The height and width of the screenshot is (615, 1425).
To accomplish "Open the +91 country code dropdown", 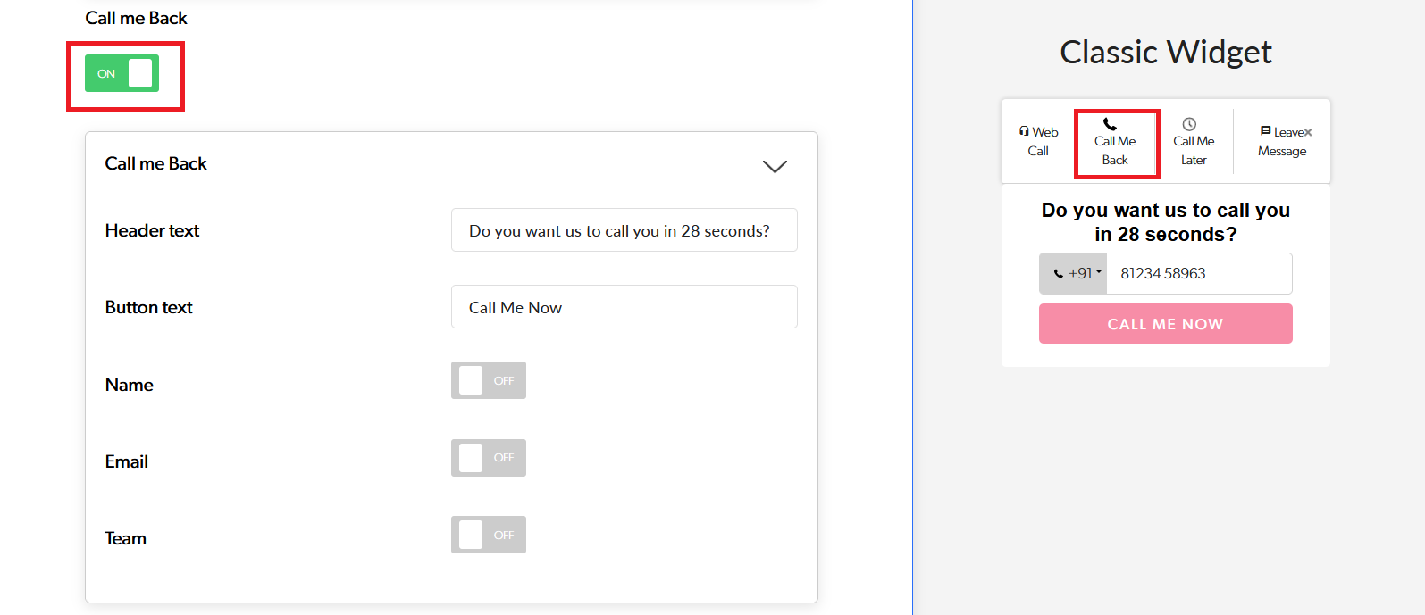I will [1085, 273].
